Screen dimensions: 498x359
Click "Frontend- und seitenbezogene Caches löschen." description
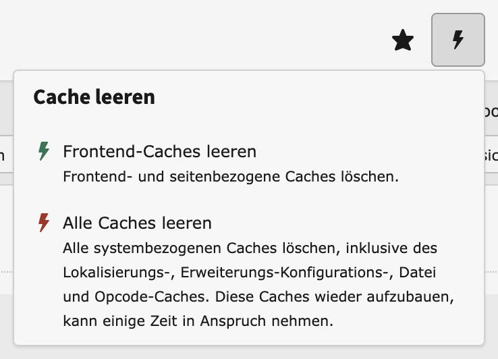(231, 177)
